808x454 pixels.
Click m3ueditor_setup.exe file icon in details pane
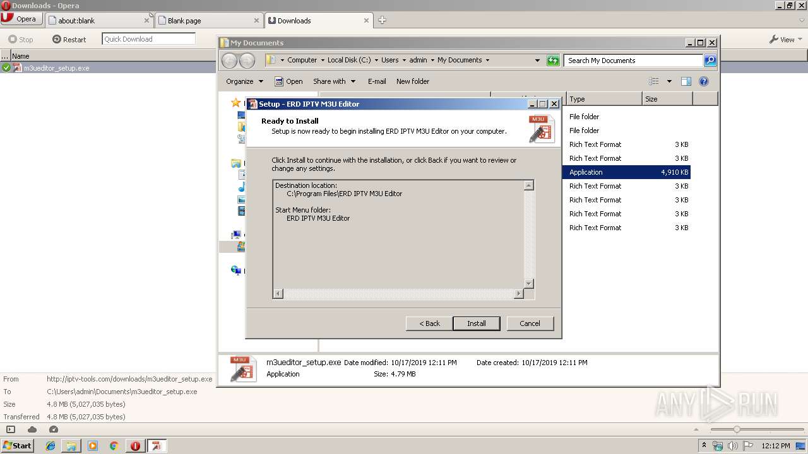[243, 369]
